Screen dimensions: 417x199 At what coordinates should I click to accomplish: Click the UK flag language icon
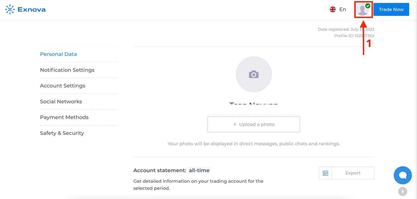[333, 9]
